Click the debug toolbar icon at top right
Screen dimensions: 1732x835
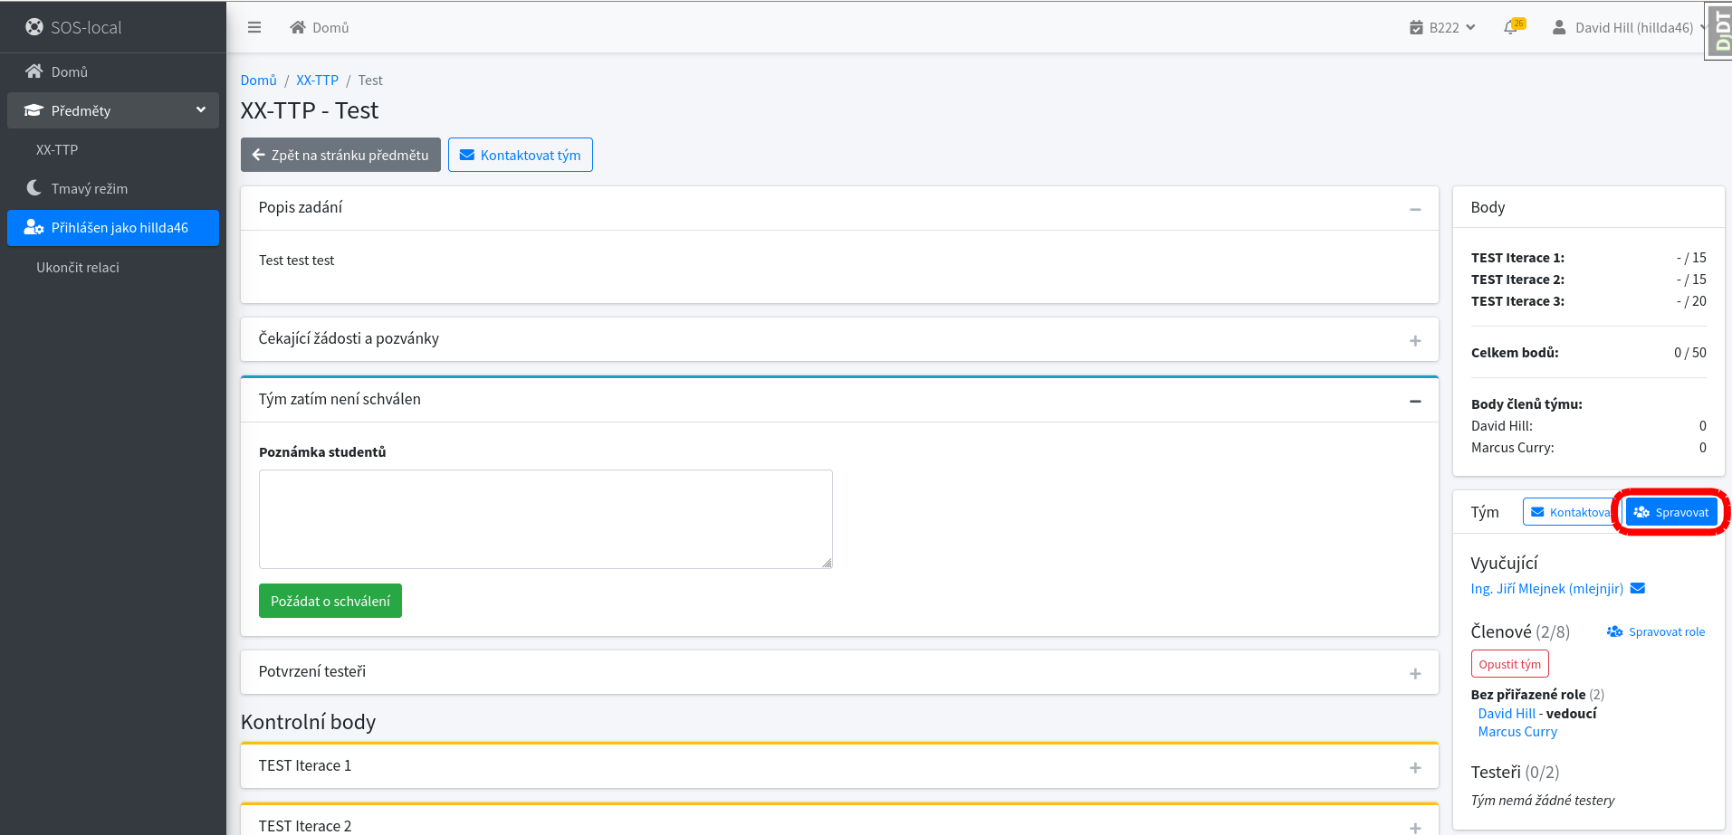pos(1719,31)
